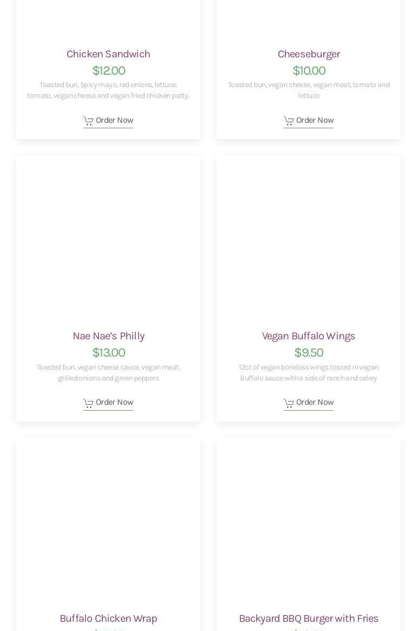The width and height of the screenshot is (417, 631).
Task: Open the Nae Nae's Philly title
Action: [x=108, y=336]
